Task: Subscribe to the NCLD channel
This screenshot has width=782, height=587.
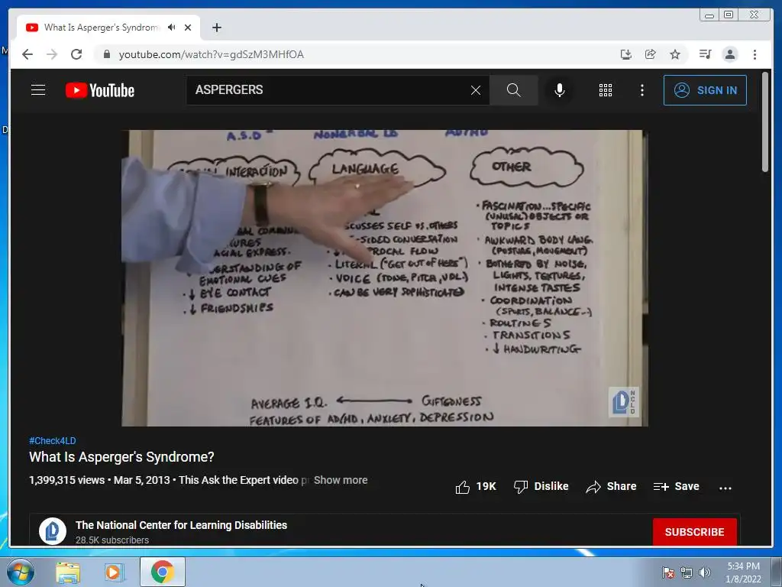Action: point(695,532)
